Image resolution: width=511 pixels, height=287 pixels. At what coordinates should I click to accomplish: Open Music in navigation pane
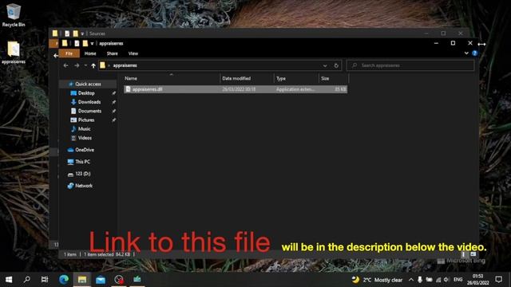tap(84, 129)
